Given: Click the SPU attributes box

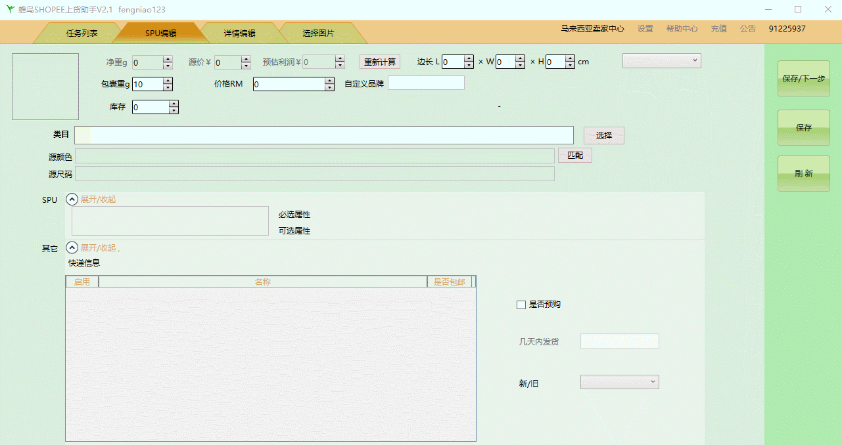Looking at the screenshot, I should tap(170, 221).
